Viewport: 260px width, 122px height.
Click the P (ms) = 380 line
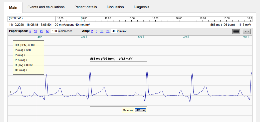pos(23,50)
